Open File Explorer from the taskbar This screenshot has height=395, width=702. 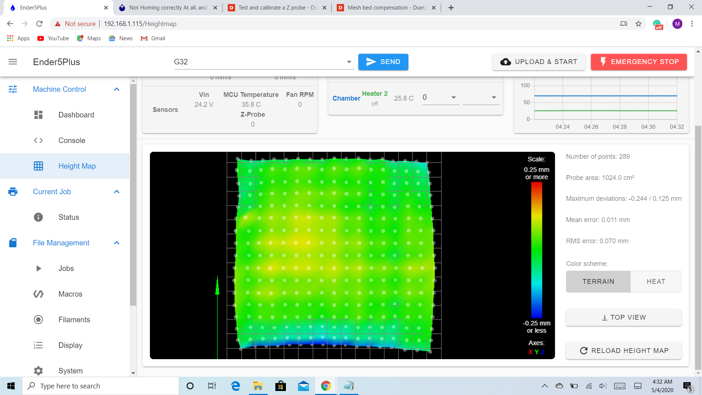(x=258, y=386)
